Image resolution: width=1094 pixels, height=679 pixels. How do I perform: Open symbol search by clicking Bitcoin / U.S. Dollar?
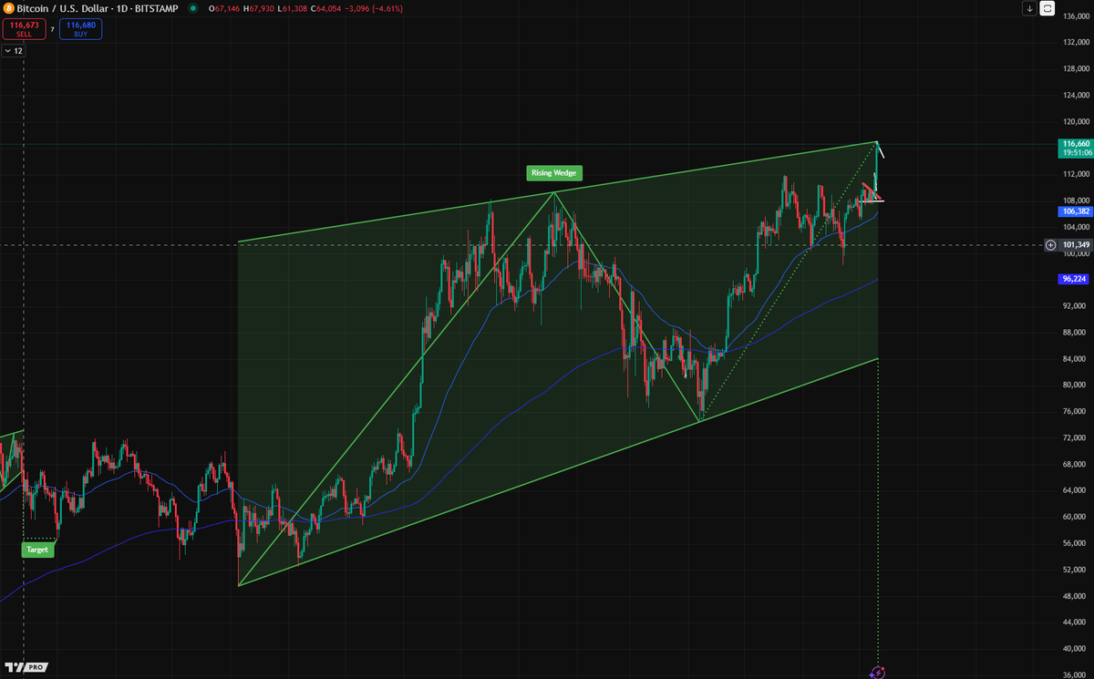point(61,8)
